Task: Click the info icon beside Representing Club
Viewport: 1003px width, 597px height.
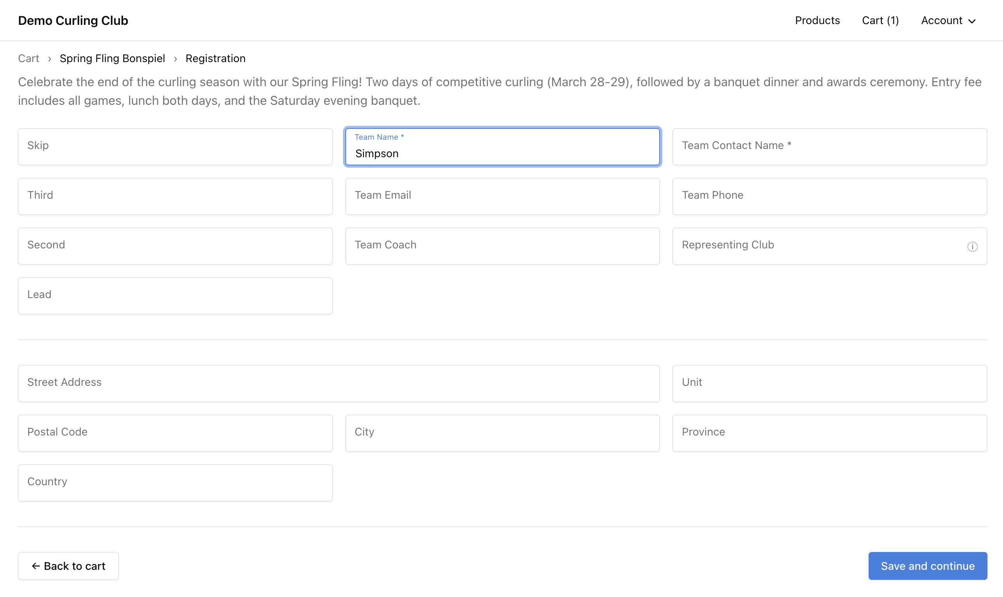Action: [973, 246]
